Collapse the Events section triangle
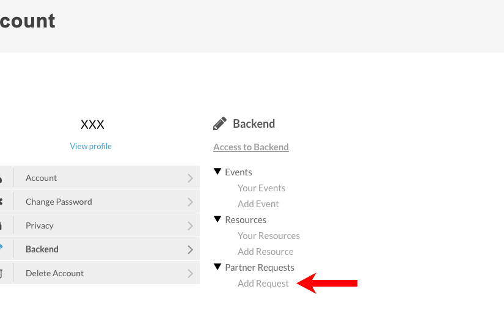 217,172
